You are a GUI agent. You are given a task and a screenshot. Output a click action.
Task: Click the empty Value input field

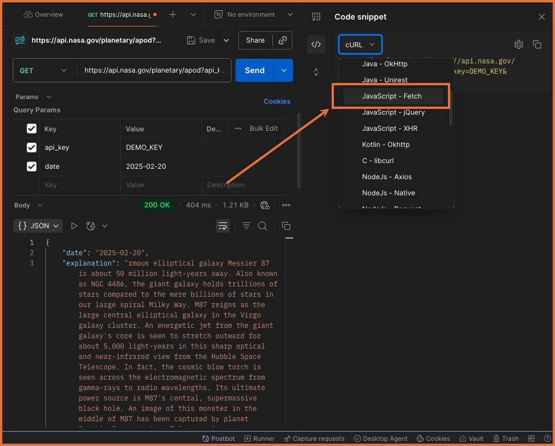(161, 185)
